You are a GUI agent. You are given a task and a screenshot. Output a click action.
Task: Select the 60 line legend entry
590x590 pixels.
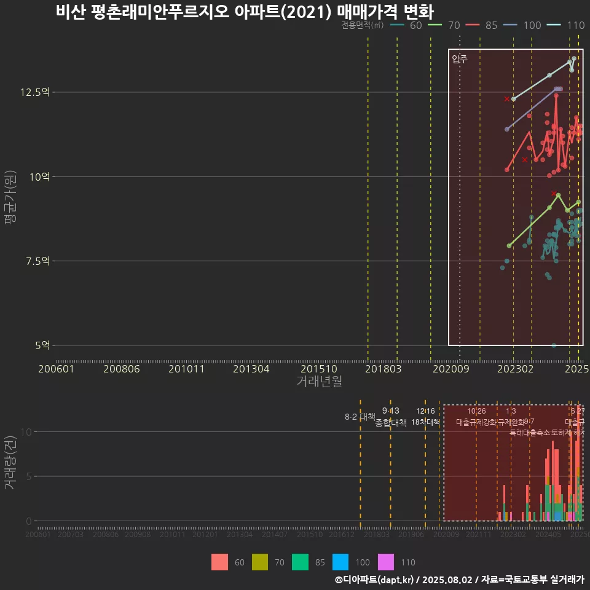coord(406,25)
